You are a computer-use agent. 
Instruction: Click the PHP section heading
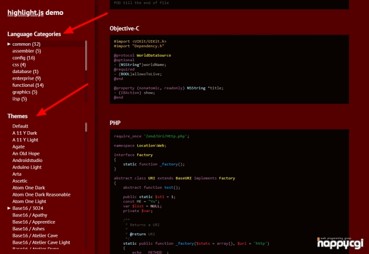coord(115,123)
